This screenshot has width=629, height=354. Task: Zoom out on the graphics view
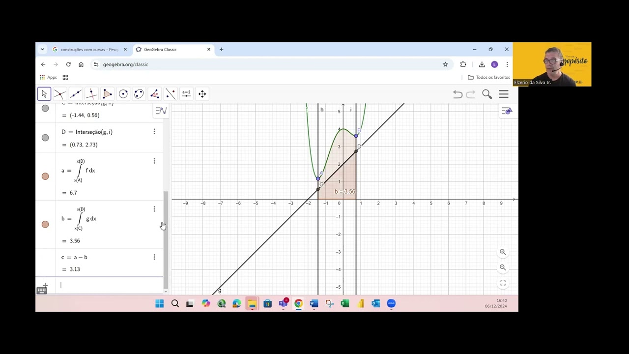503,267
